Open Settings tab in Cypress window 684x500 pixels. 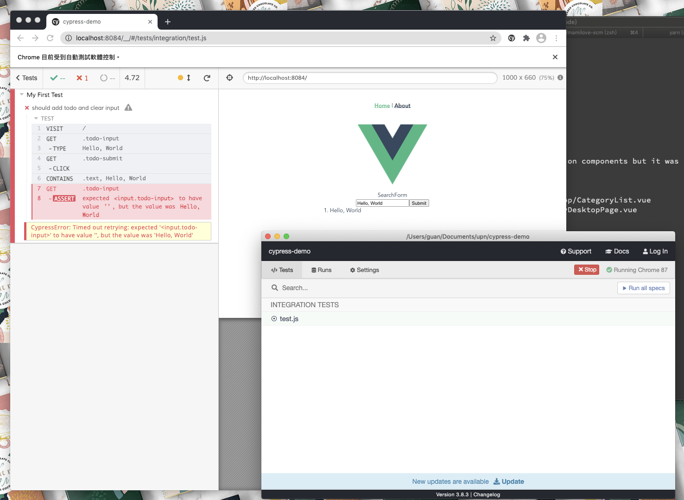click(x=364, y=270)
